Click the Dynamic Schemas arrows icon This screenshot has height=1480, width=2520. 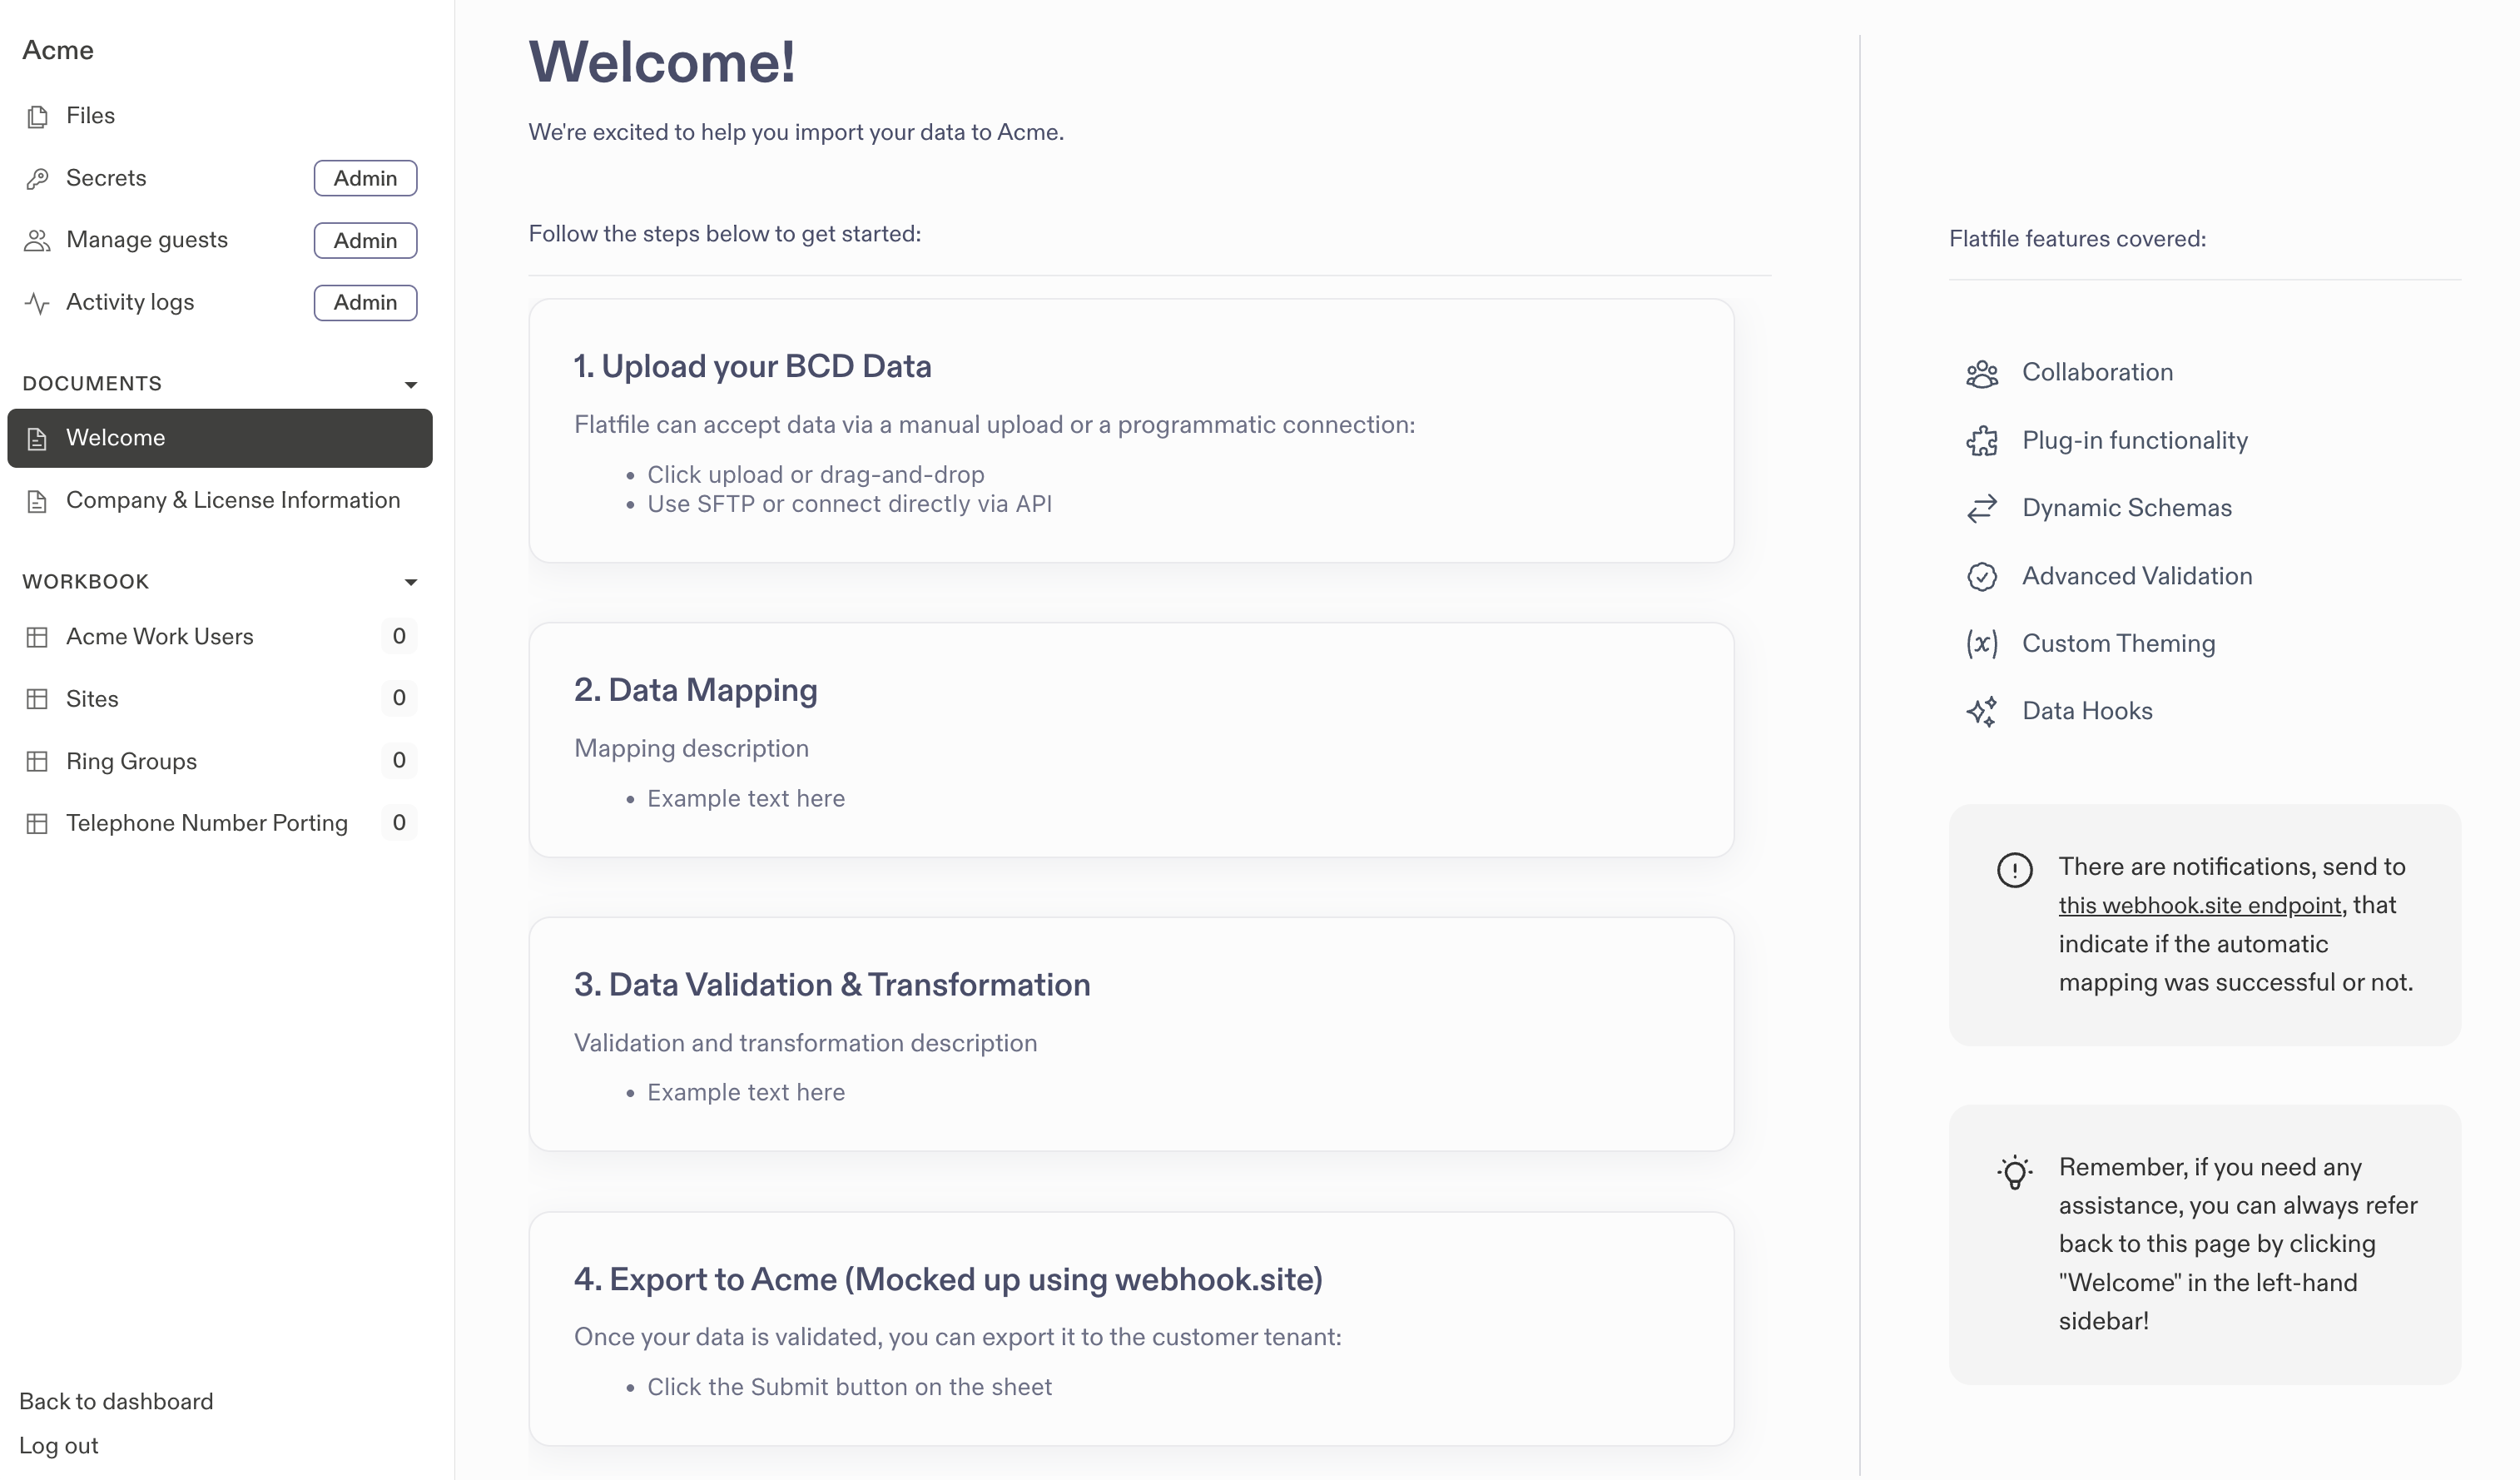(1981, 508)
